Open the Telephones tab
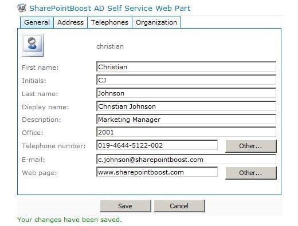298x226 pixels. 109,22
